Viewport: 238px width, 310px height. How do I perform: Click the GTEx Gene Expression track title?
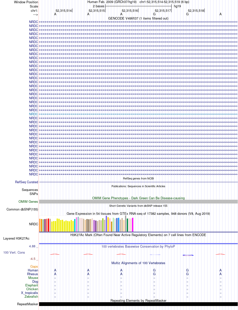138,214
